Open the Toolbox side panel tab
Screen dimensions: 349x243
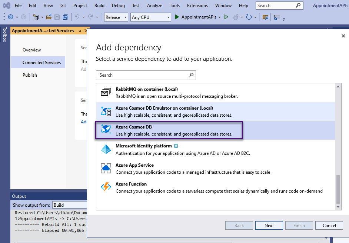(x=5, y=34)
